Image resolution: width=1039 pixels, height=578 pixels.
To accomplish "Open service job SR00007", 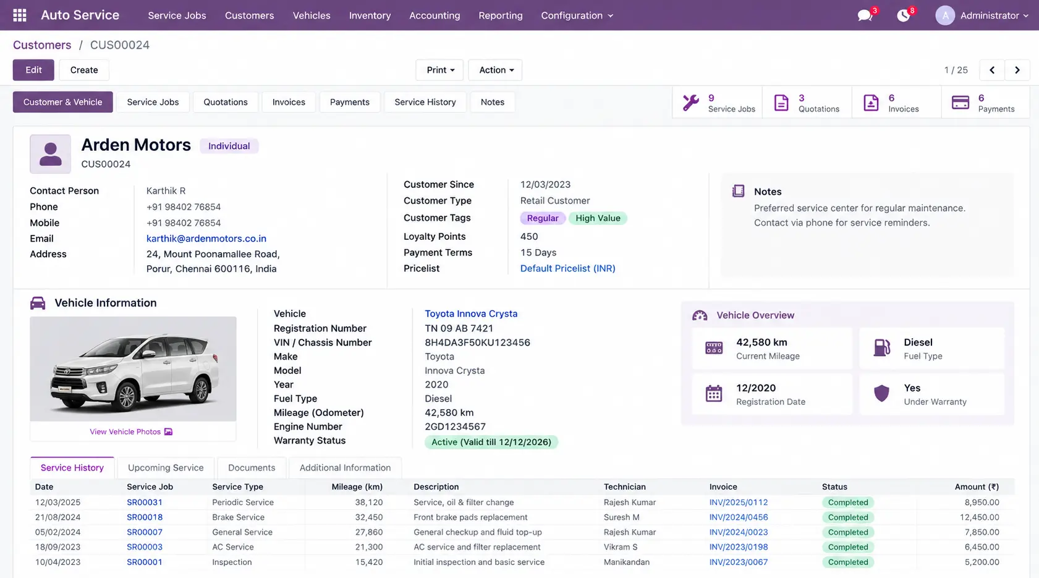I will click(145, 532).
